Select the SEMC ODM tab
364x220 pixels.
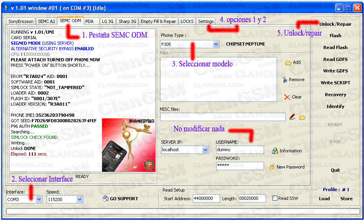coord(70,21)
